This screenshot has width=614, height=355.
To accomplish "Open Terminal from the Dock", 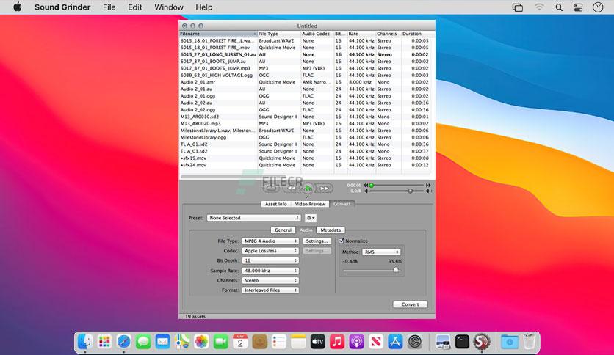I will (462, 342).
